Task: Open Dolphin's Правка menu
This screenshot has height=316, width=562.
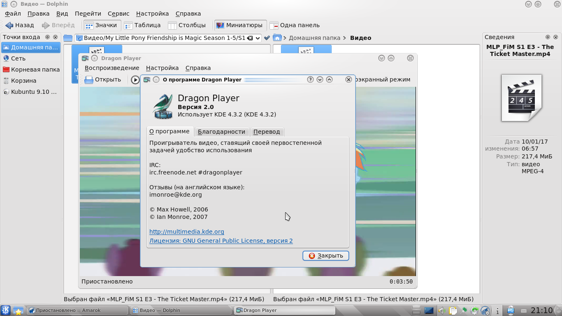Action: pyautogui.click(x=39, y=14)
